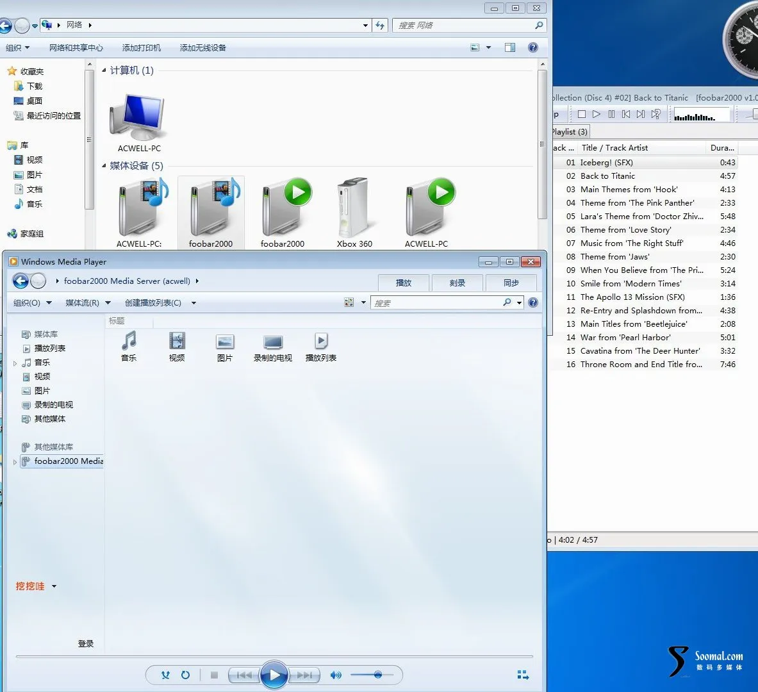This screenshot has width=758, height=692.
Task: Open the 创建播放列表(C) dropdown
Action: (x=160, y=302)
